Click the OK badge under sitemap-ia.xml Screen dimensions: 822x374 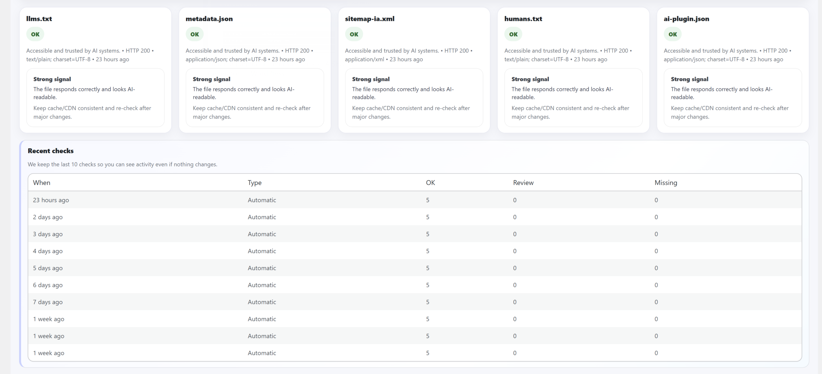pos(354,34)
